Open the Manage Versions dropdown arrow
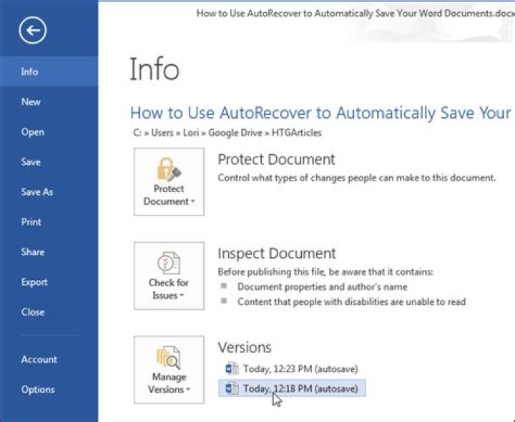Image resolution: width=515 pixels, height=422 pixels. [188, 390]
